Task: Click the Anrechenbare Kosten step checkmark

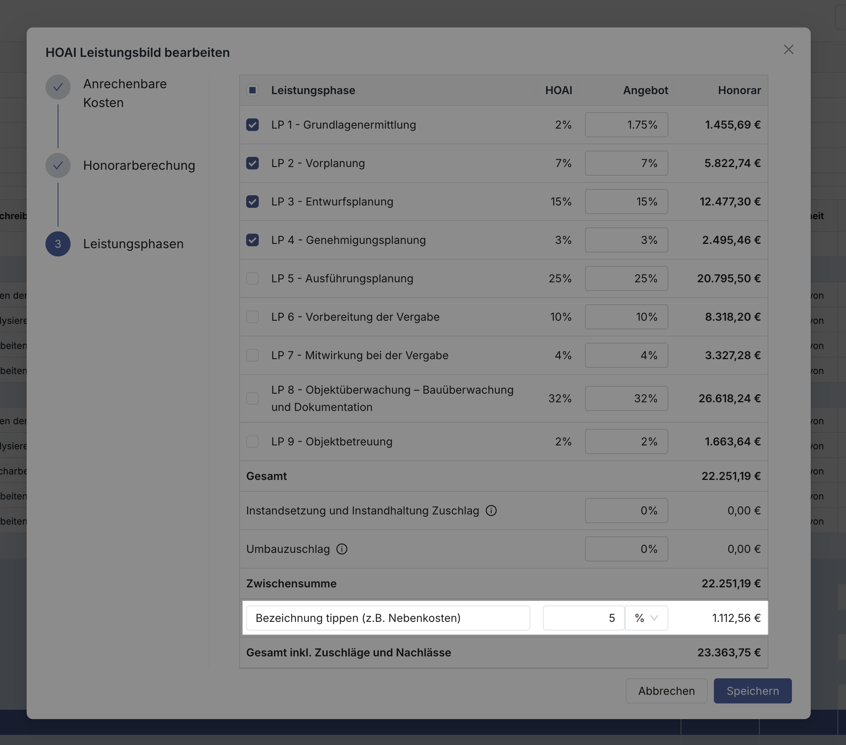Action: point(58,87)
